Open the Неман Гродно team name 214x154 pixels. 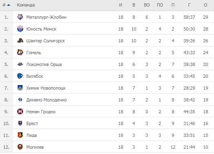coord(41,112)
